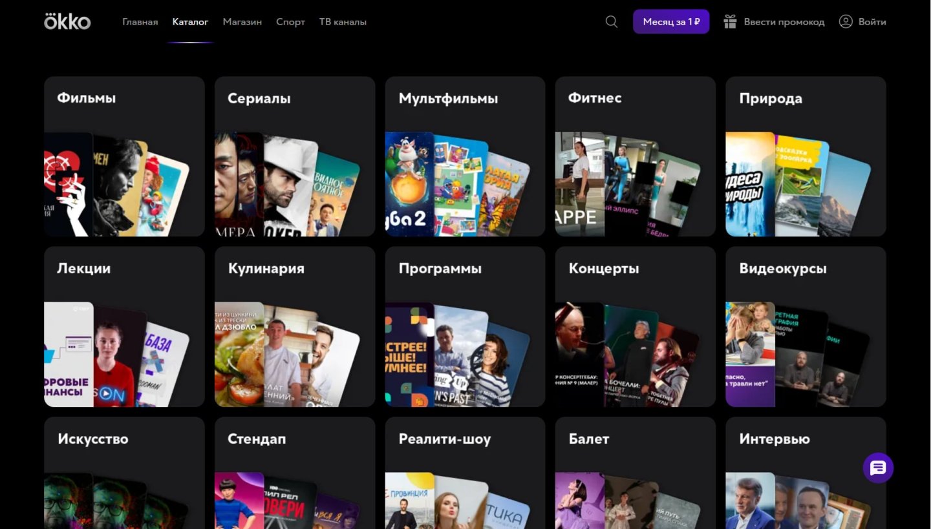This screenshot has width=931, height=529.
Task: Open the Искусство category card
Action: [124, 473]
